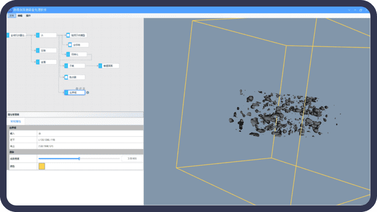Click the yellow bounding box edge in viewport
Screen dimensions: 377x212
coord(185,94)
